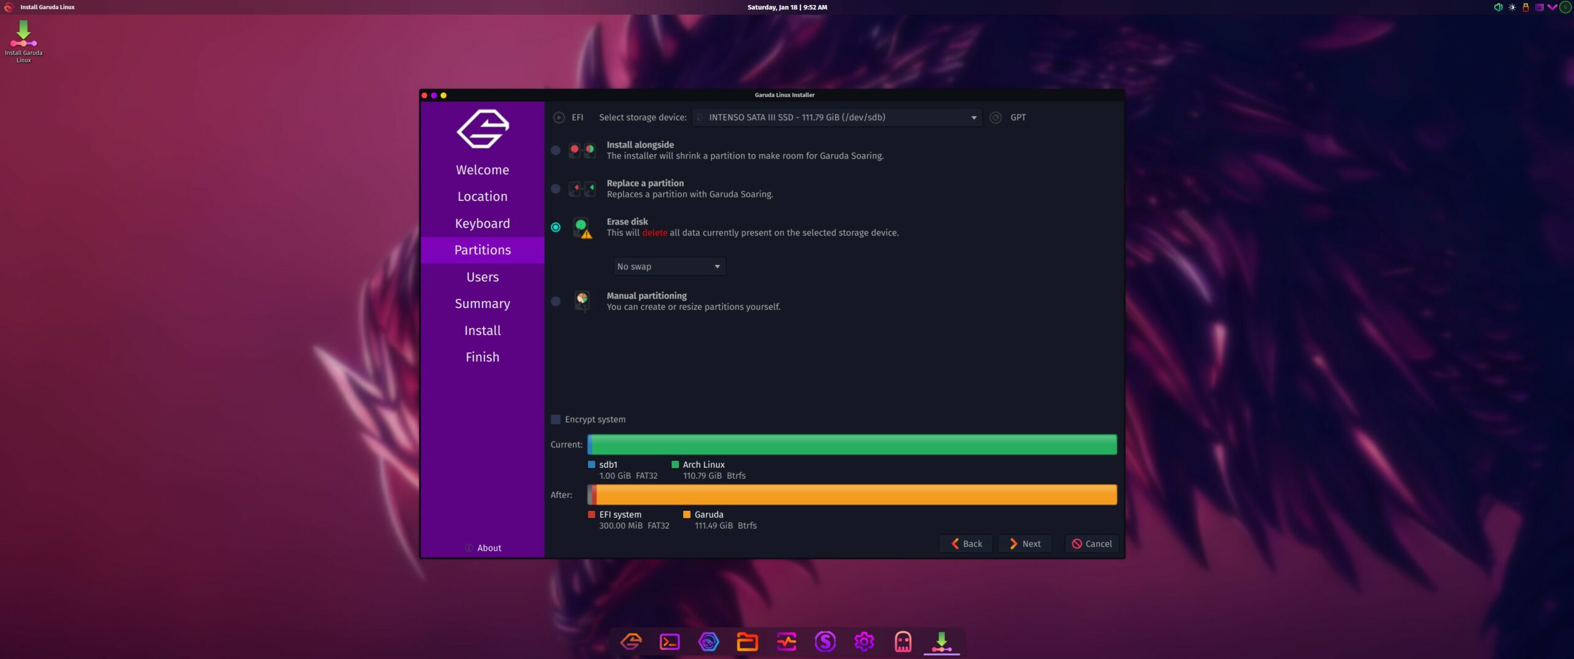Go to the Summary step in sidebar
The height and width of the screenshot is (659, 1574).
[483, 304]
